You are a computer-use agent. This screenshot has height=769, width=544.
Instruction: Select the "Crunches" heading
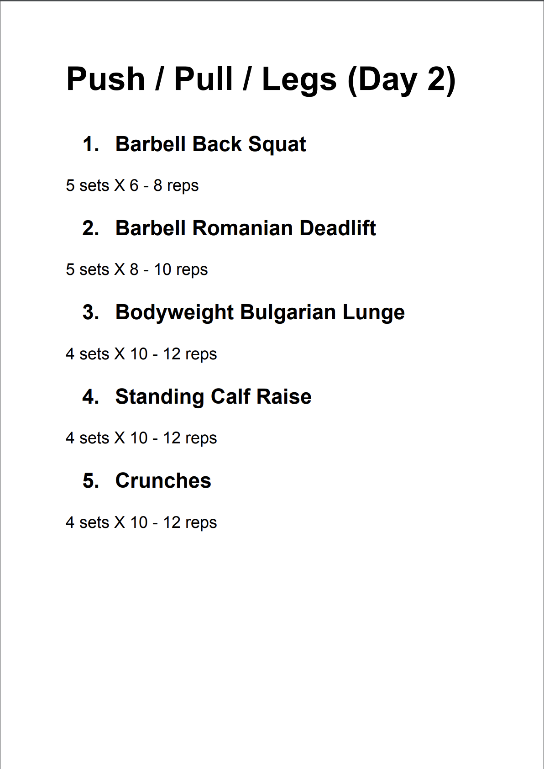pos(163,481)
